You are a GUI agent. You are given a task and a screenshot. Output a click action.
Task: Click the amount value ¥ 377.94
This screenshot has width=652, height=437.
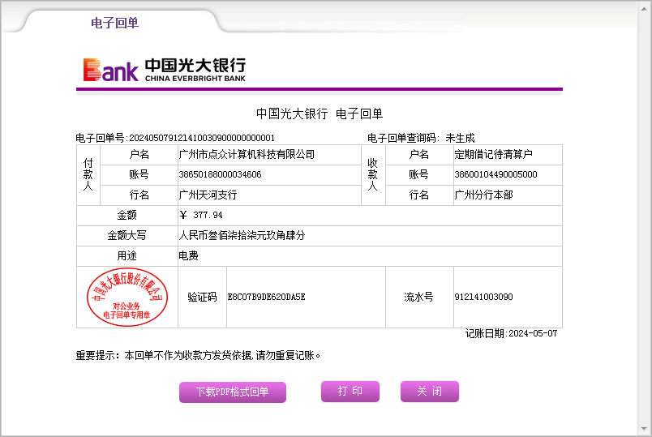point(201,216)
